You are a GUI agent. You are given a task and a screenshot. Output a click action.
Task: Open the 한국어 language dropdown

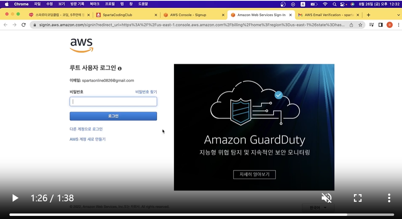click(x=318, y=208)
